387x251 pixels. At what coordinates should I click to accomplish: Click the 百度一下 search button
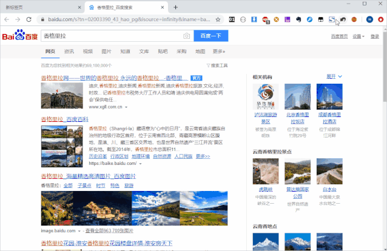click(211, 36)
